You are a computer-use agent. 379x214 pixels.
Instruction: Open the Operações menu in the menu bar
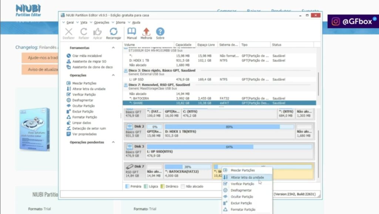coord(101,23)
